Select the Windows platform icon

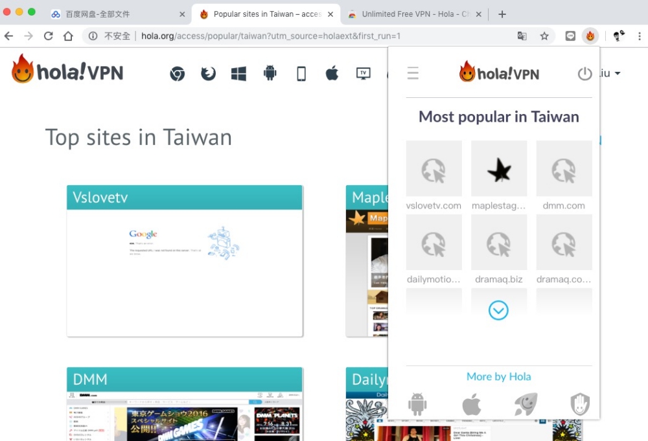point(239,74)
